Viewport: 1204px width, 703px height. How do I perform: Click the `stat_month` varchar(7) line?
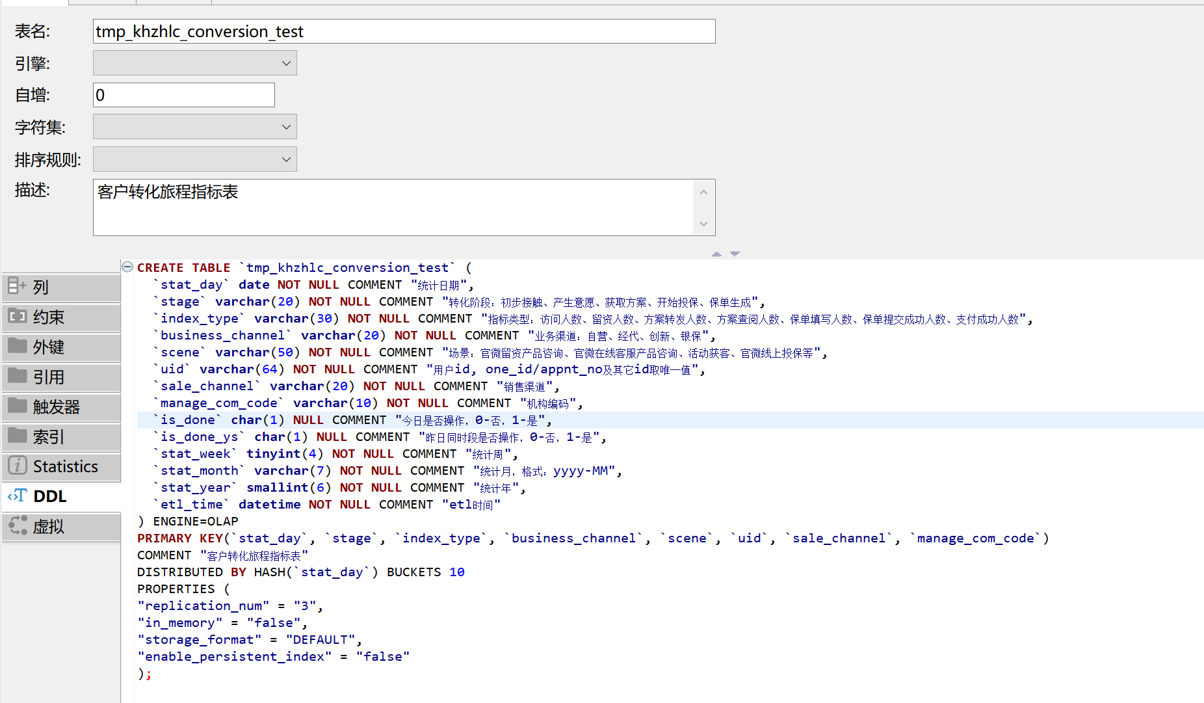click(387, 471)
